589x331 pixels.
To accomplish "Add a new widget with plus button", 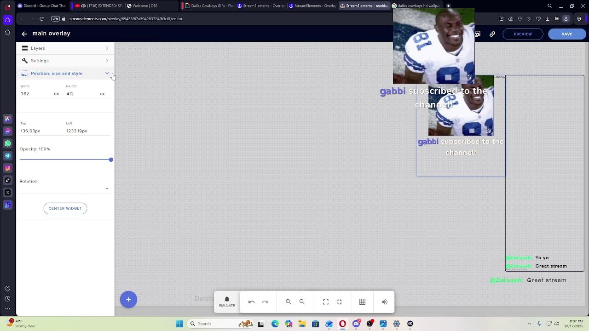I will click(128, 299).
